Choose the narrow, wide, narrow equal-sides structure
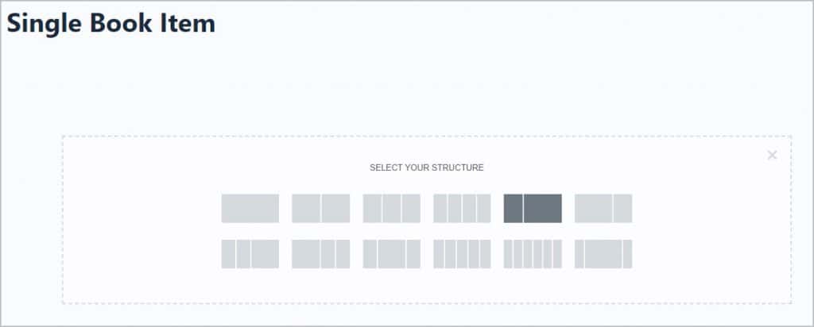 [392, 254]
